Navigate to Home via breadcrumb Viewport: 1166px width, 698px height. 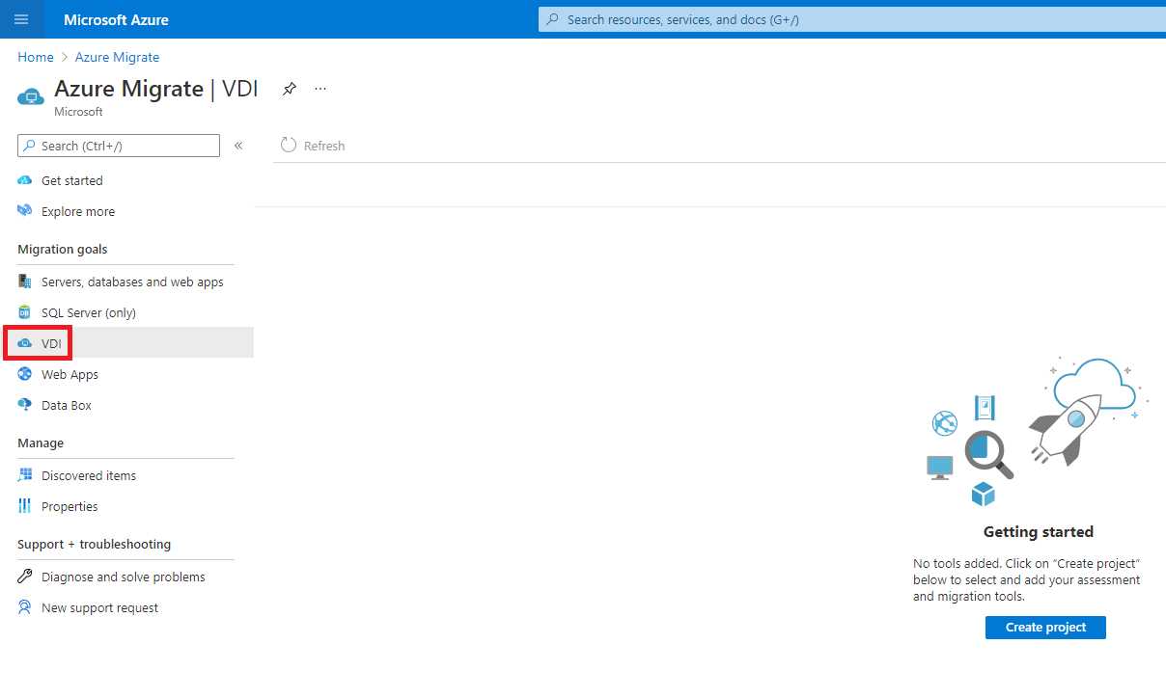point(35,57)
